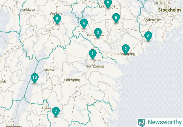Image resolution: width=183 pixels, height=127 pixels.
Task: Select pin 8 below Örebro
Action: pyautogui.click(x=57, y=19)
